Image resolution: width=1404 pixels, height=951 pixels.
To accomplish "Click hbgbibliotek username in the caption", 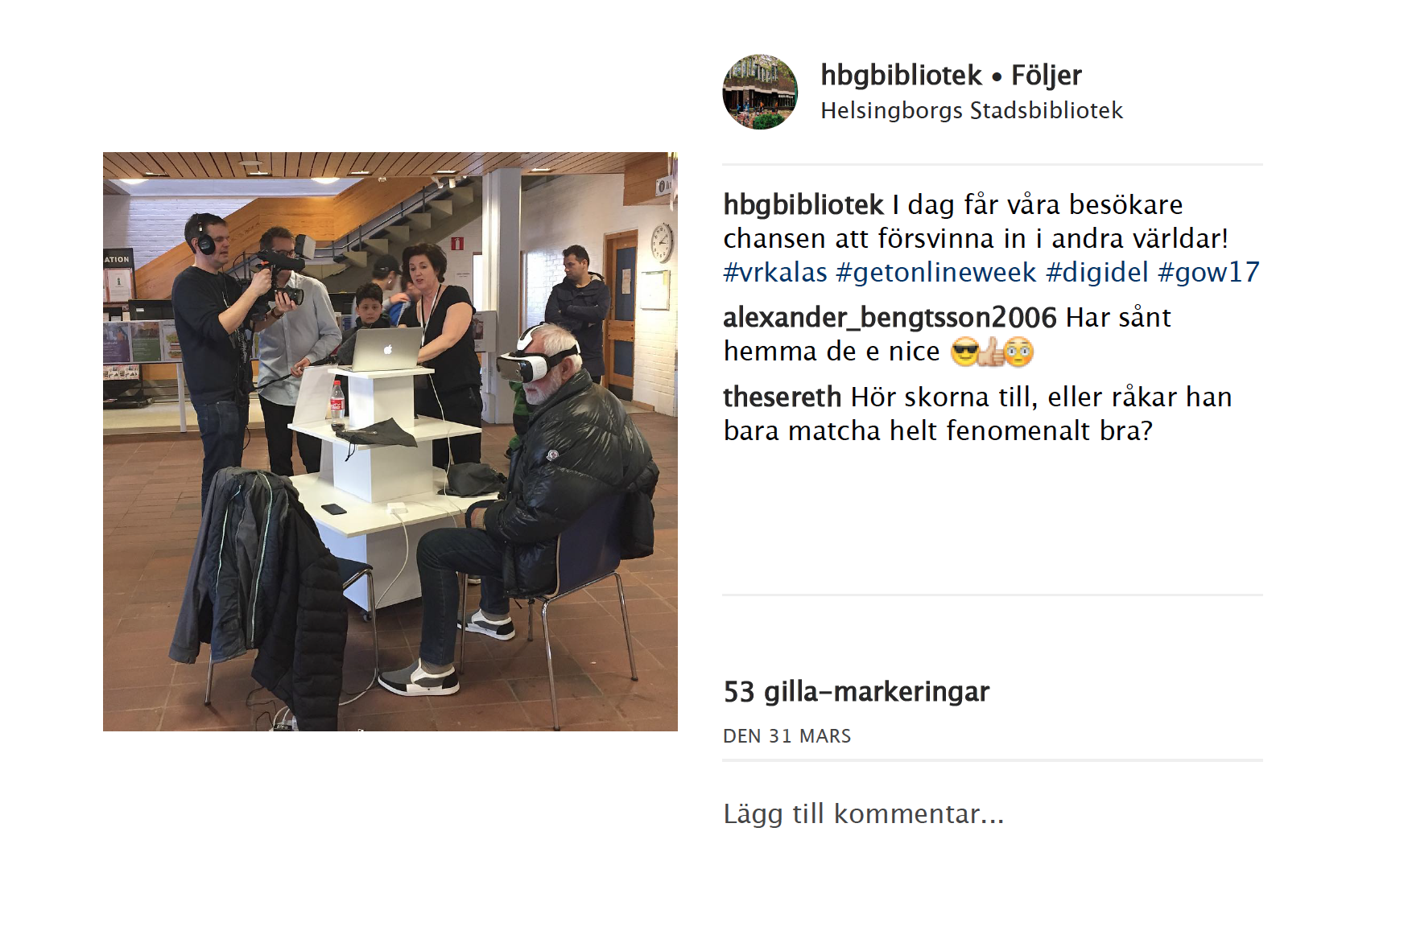I will click(x=803, y=204).
